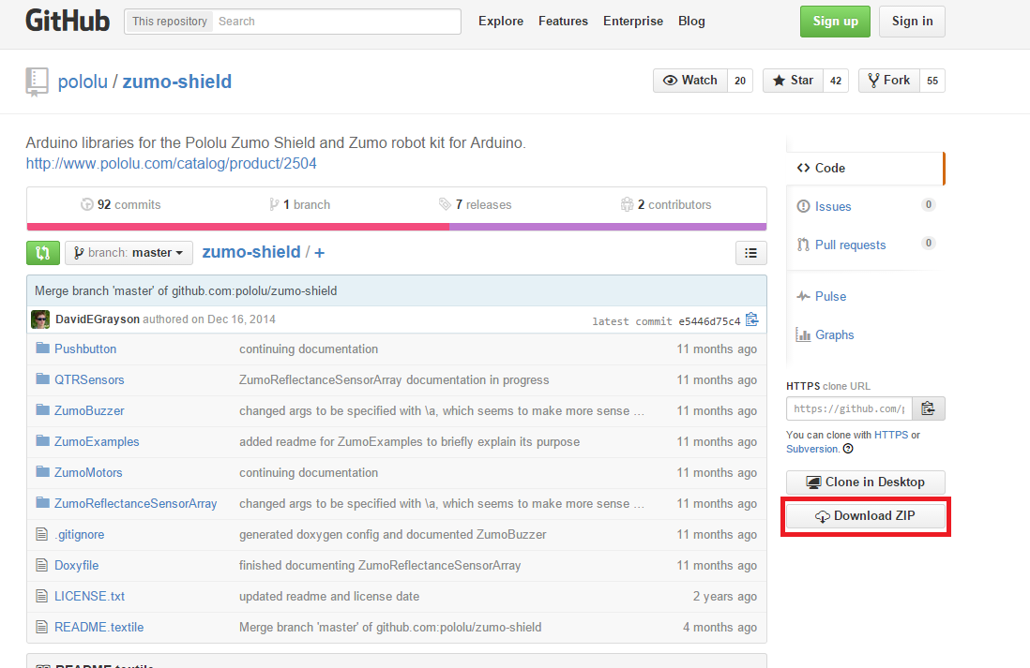The height and width of the screenshot is (668, 1030).
Task: Click the stargazers count 42
Action: pos(836,81)
